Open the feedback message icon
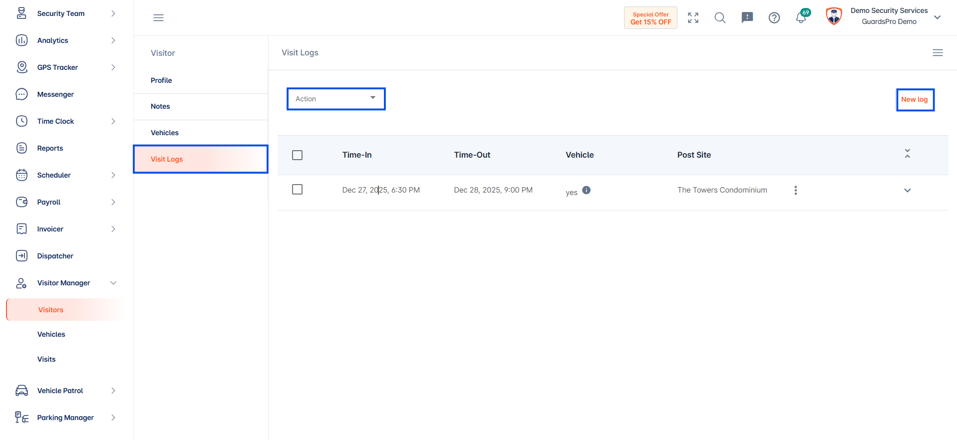 point(747,18)
